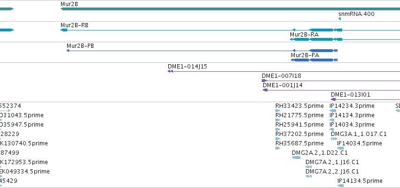Select the K130740.5prime label

click(24, 143)
